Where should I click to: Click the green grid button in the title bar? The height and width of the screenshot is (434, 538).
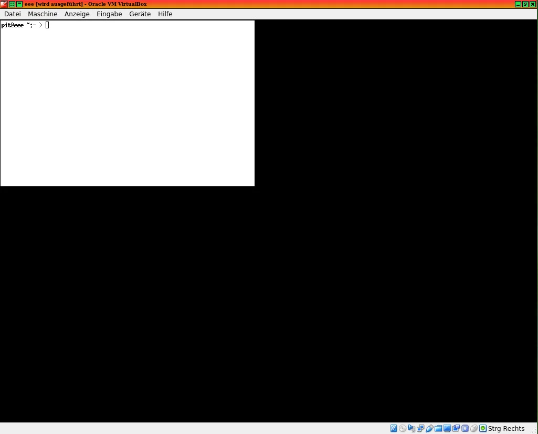12,4
